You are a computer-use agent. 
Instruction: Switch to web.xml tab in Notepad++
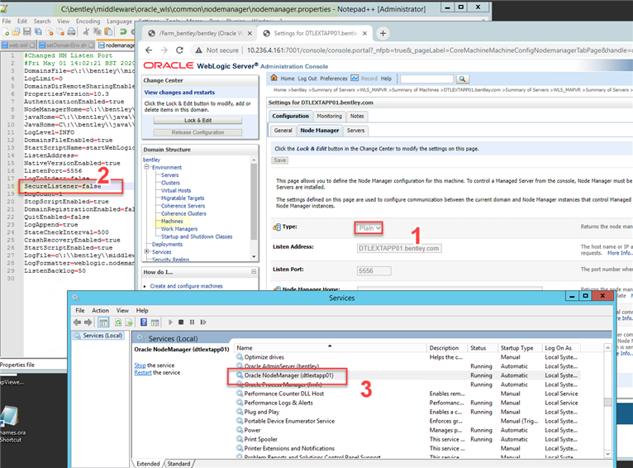pyautogui.click(x=18, y=45)
